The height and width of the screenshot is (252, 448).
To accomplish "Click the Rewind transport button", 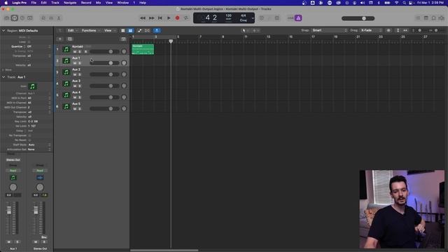I will tap(143, 18).
